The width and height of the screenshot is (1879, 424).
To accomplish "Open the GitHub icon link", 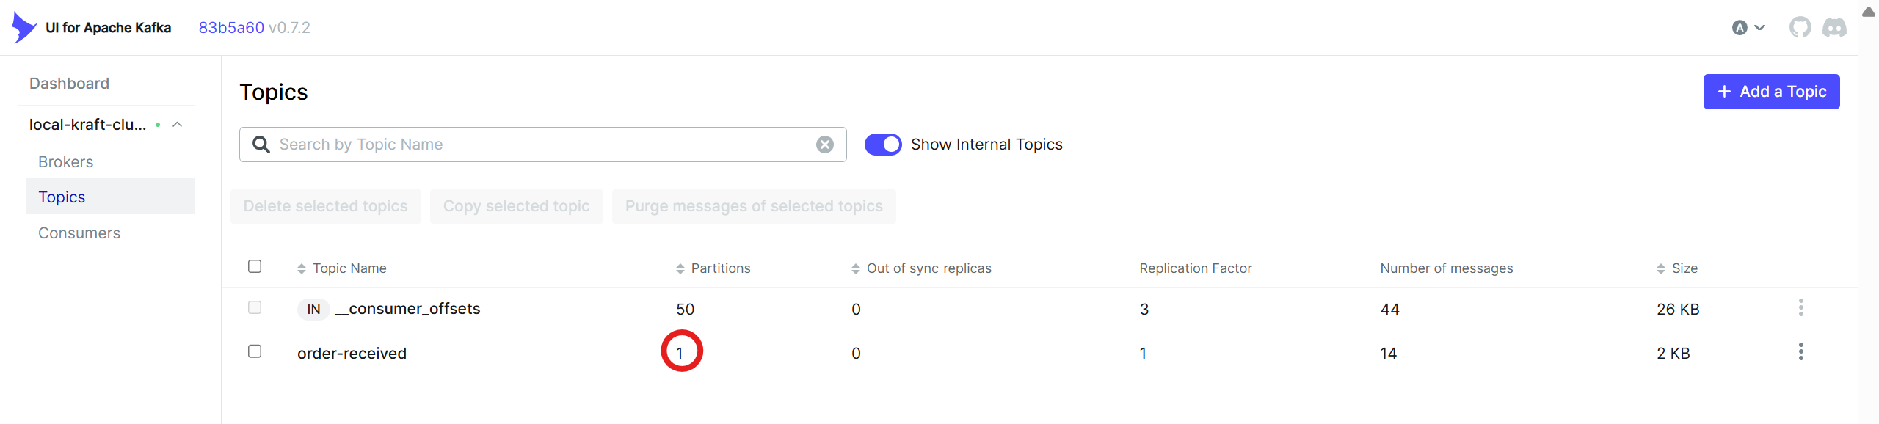I will tap(1800, 28).
